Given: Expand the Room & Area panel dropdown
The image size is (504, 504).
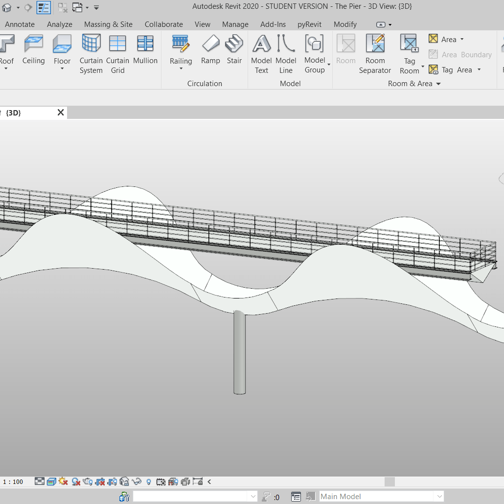Looking at the screenshot, I should tap(438, 84).
